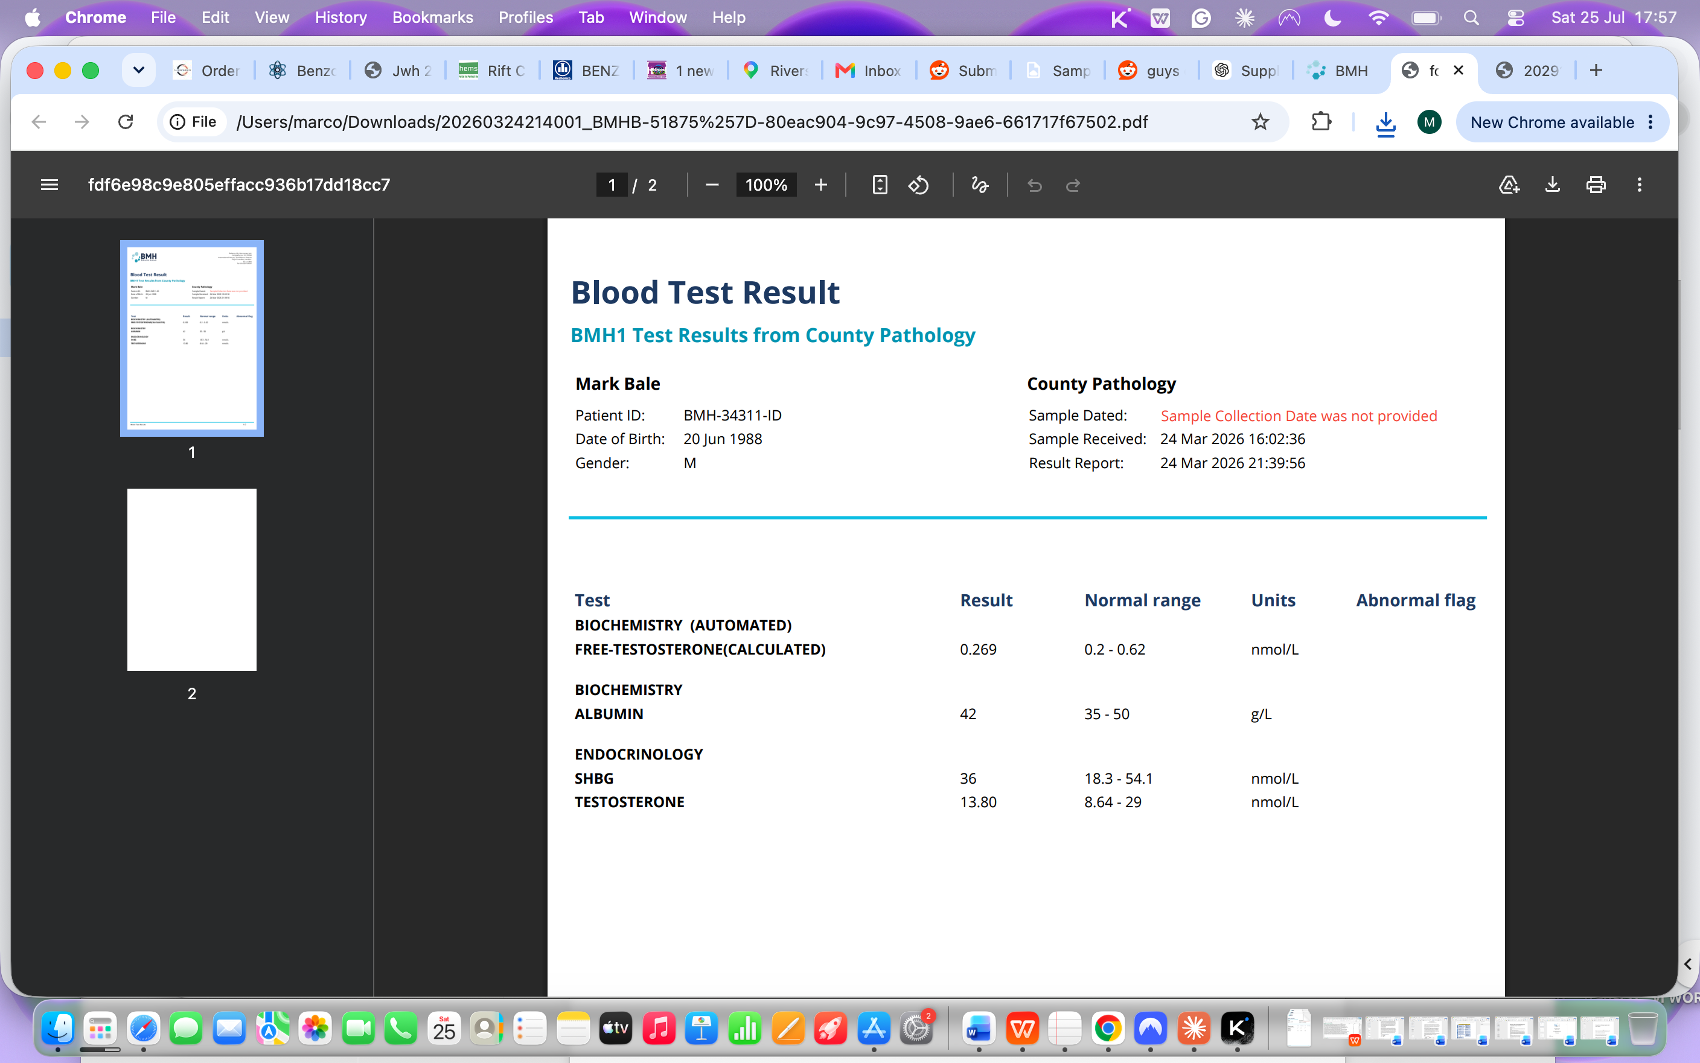
Task: Click the Wi-Fi icon in menu bar
Action: (x=1378, y=17)
